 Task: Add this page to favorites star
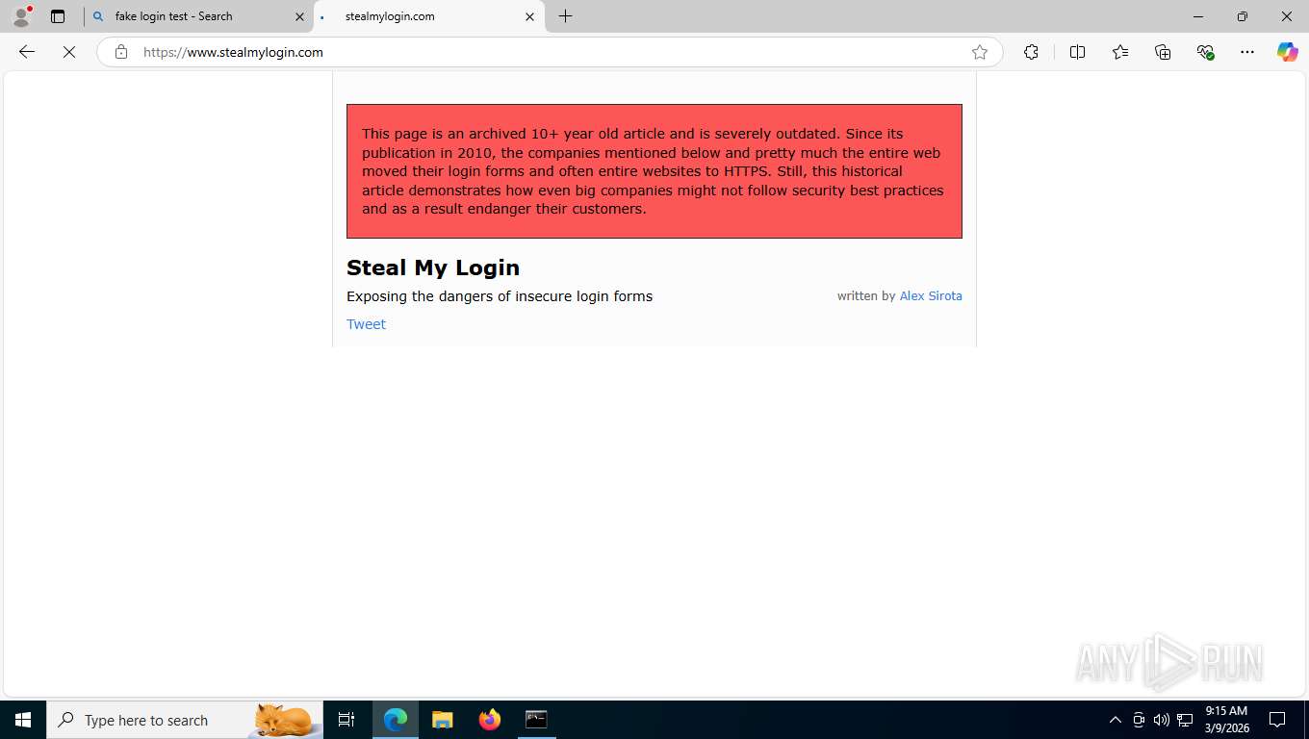tap(980, 52)
